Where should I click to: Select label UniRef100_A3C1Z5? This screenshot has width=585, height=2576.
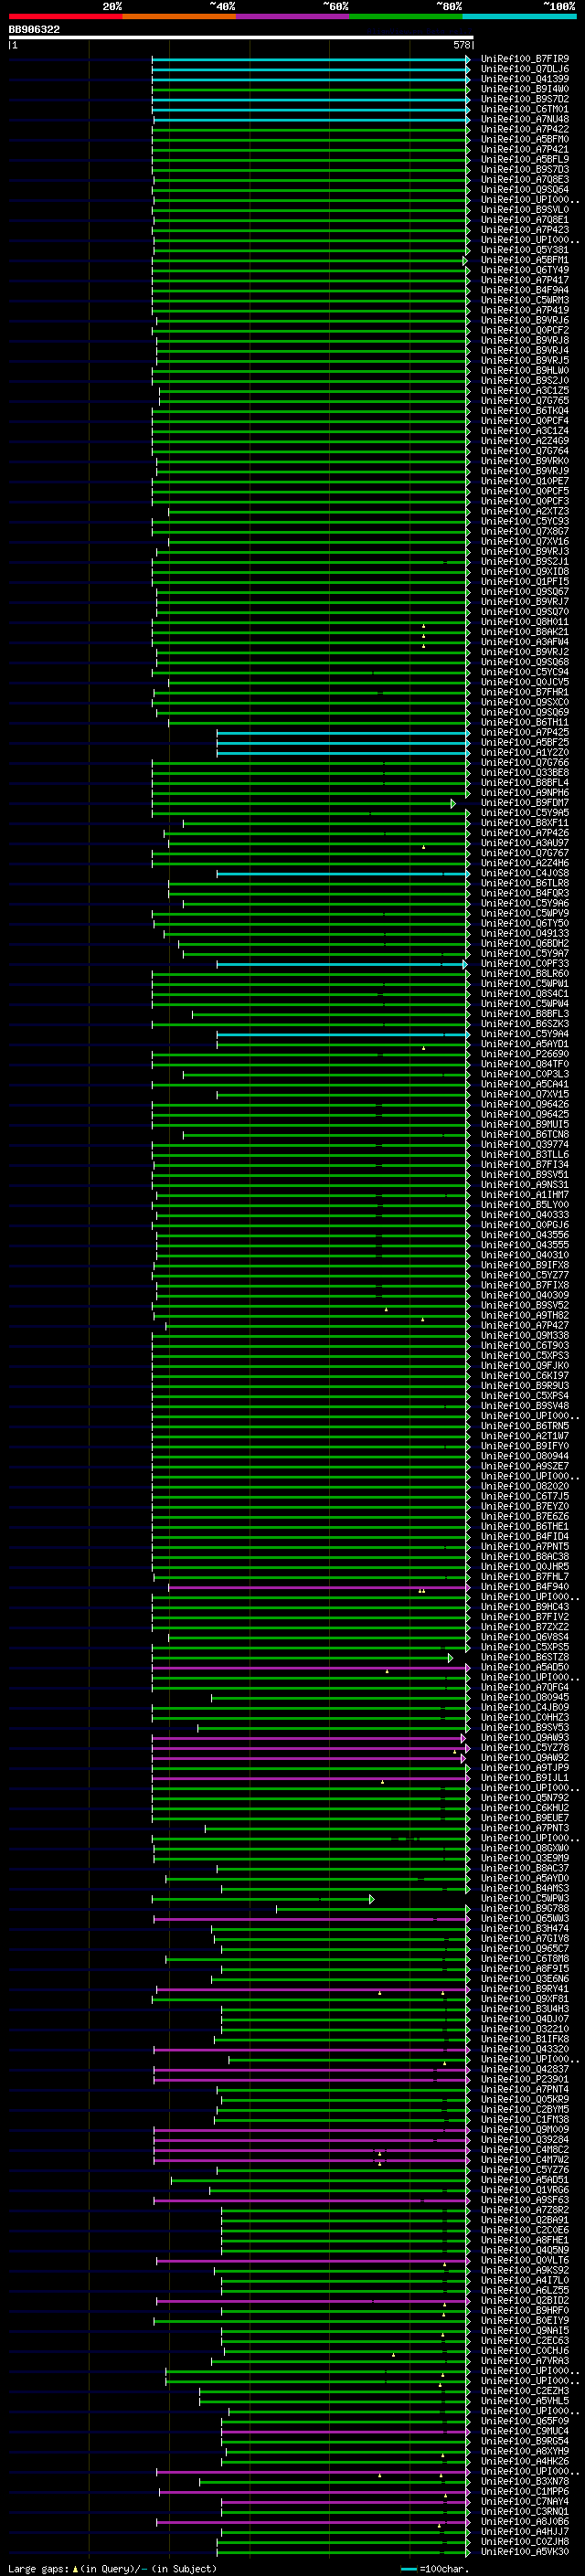[x=524, y=390]
